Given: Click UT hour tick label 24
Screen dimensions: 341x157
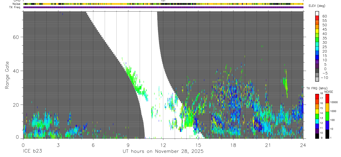Looking at the screenshot, I should coord(303,145).
